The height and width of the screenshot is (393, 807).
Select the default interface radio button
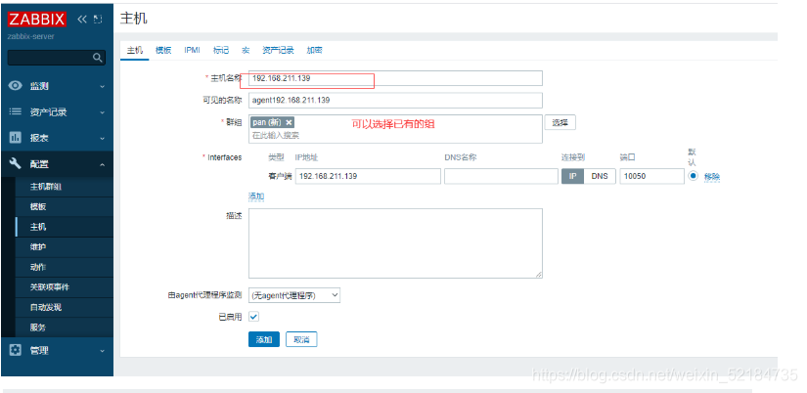(x=694, y=176)
